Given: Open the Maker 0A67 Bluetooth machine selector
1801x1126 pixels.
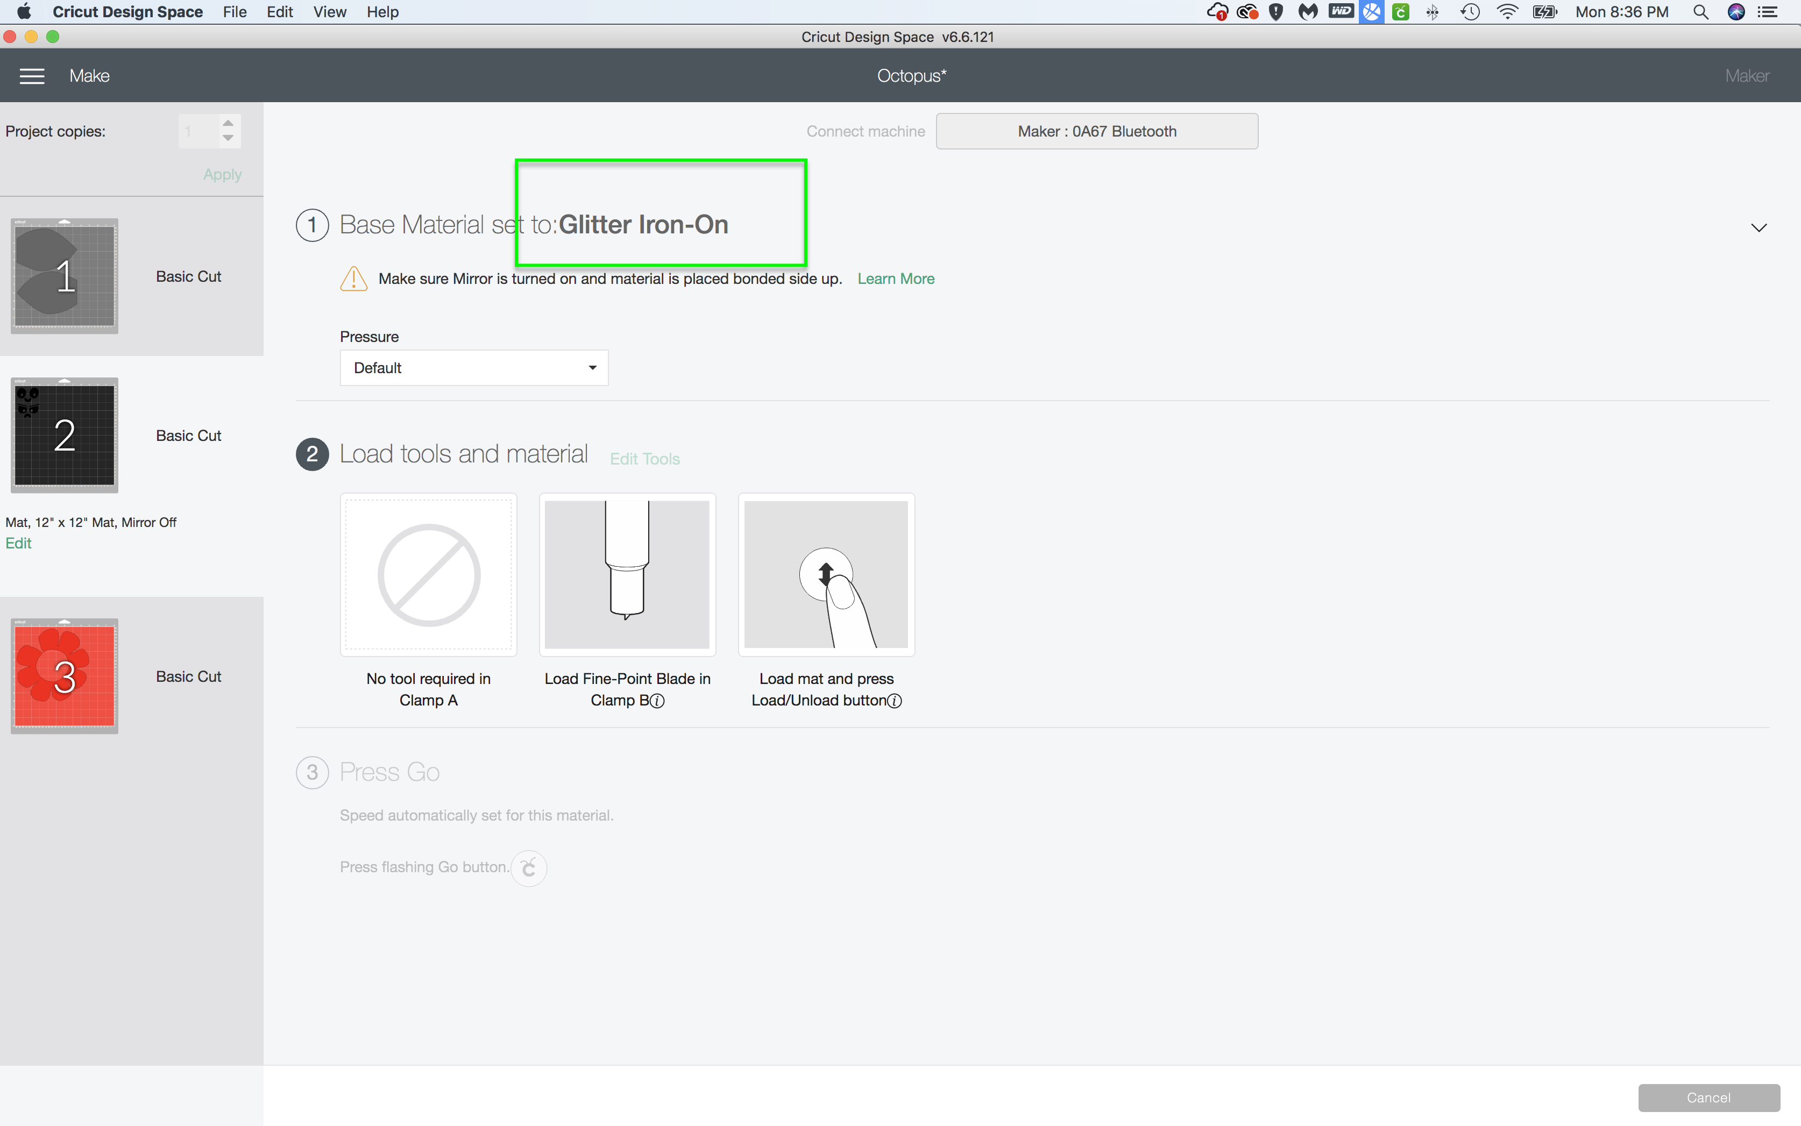Looking at the screenshot, I should [1096, 132].
